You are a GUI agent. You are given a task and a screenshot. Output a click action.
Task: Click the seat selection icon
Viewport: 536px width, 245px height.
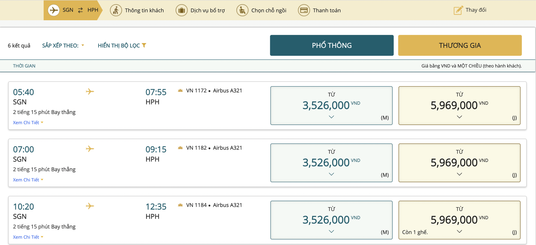coord(242,10)
